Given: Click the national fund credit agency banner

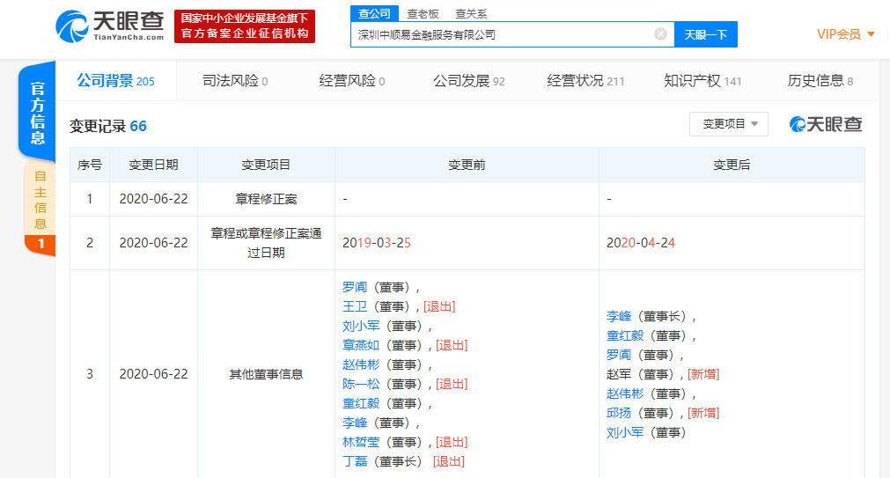Looking at the screenshot, I should pyautogui.click(x=244, y=26).
